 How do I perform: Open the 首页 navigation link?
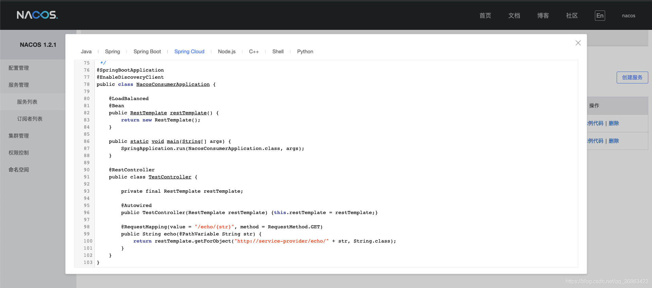[485, 16]
